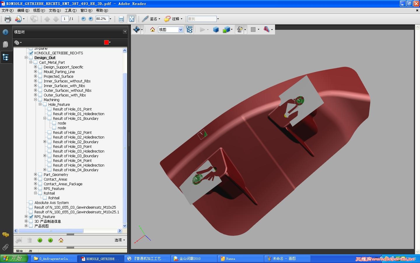Check the Machining checkbox
Viewport: 420px width, 263px height.
click(x=40, y=100)
